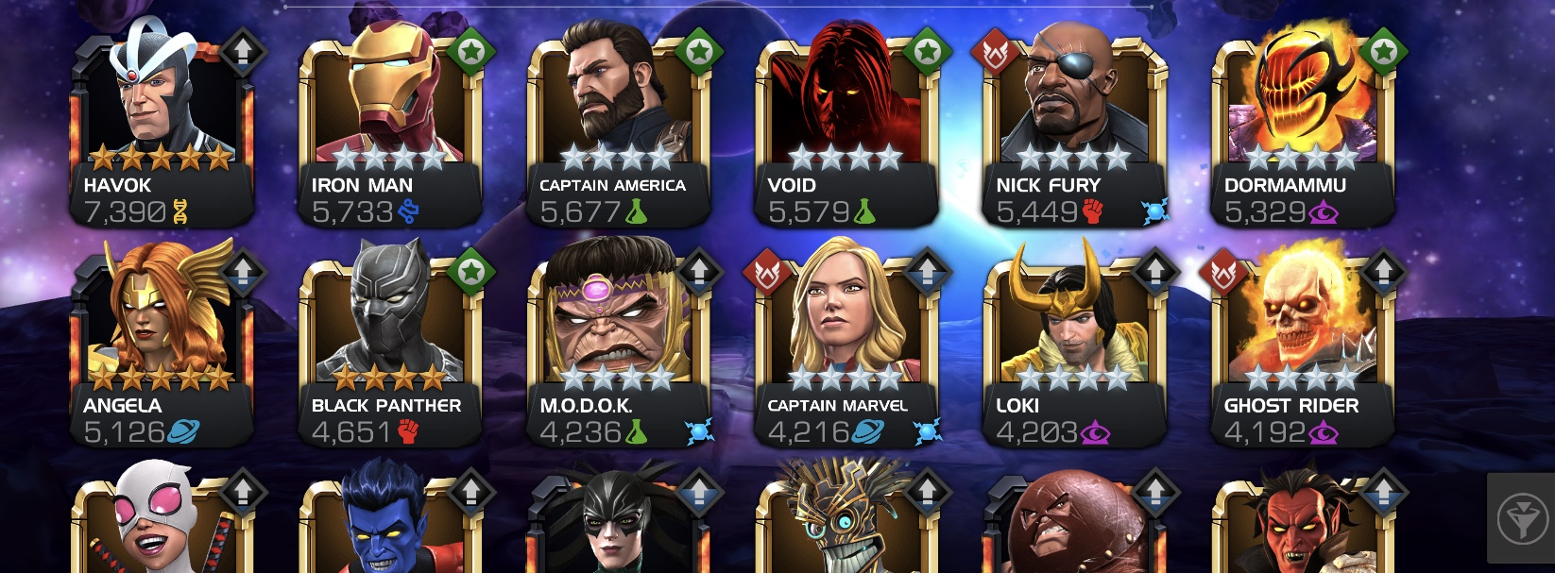Viewport: 1555px width, 573px height.
Task: Tap the rank-up arrow badge on Havok
Action: point(242,51)
